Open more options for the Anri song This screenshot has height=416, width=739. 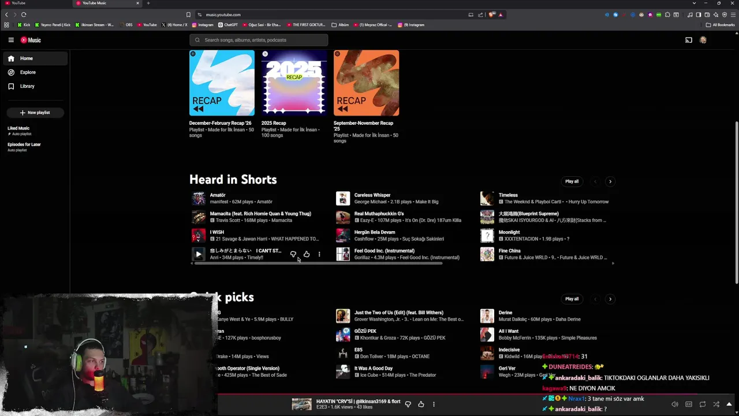pyautogui.click(x=319, y=254)
